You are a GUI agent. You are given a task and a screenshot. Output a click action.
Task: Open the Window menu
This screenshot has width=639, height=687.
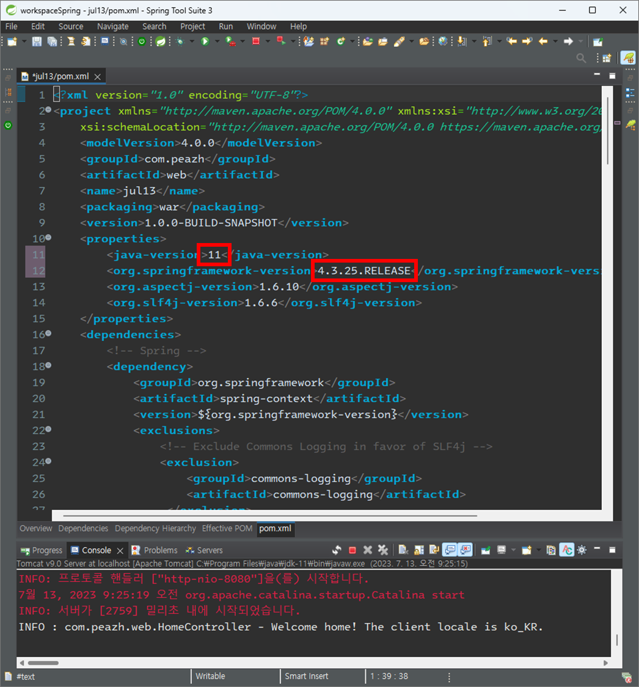point(261,26)
